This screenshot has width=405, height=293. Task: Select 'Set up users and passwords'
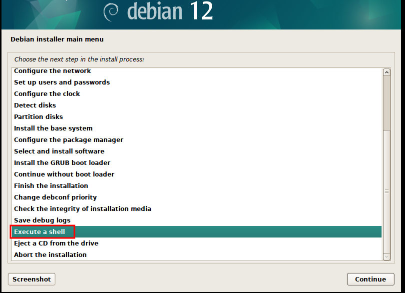click(x=196, y=82)
